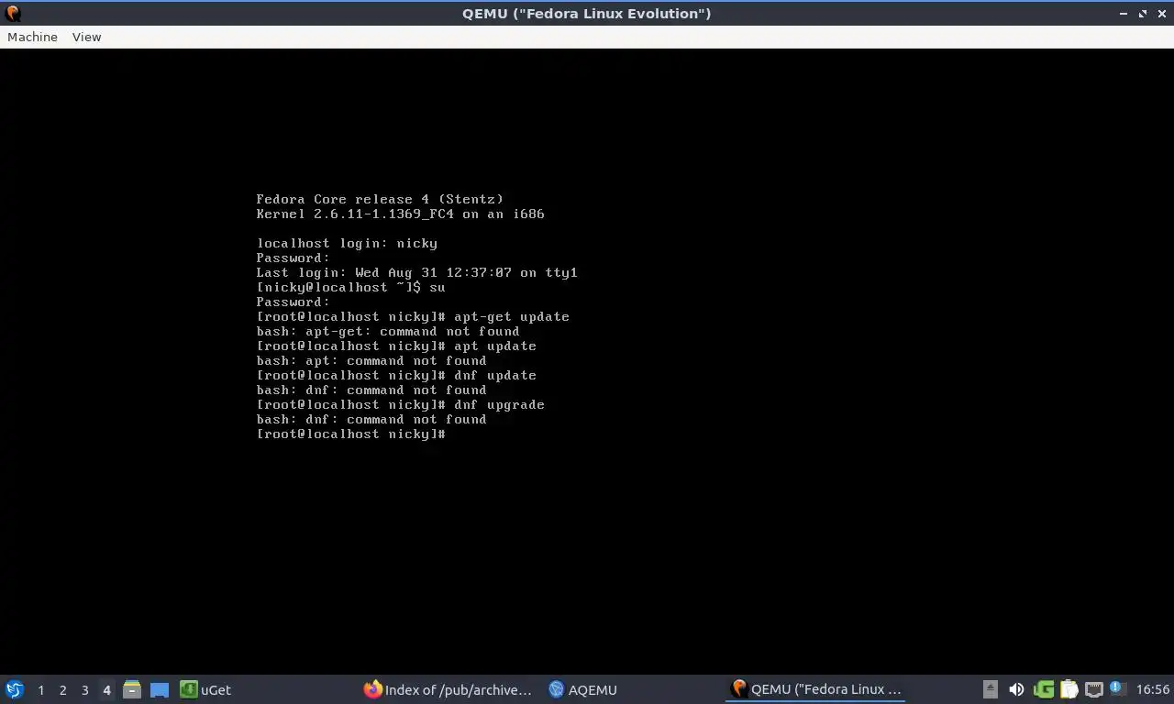Open the file manager from the panel
The image size is (1174, 704).
pos(132,689)
